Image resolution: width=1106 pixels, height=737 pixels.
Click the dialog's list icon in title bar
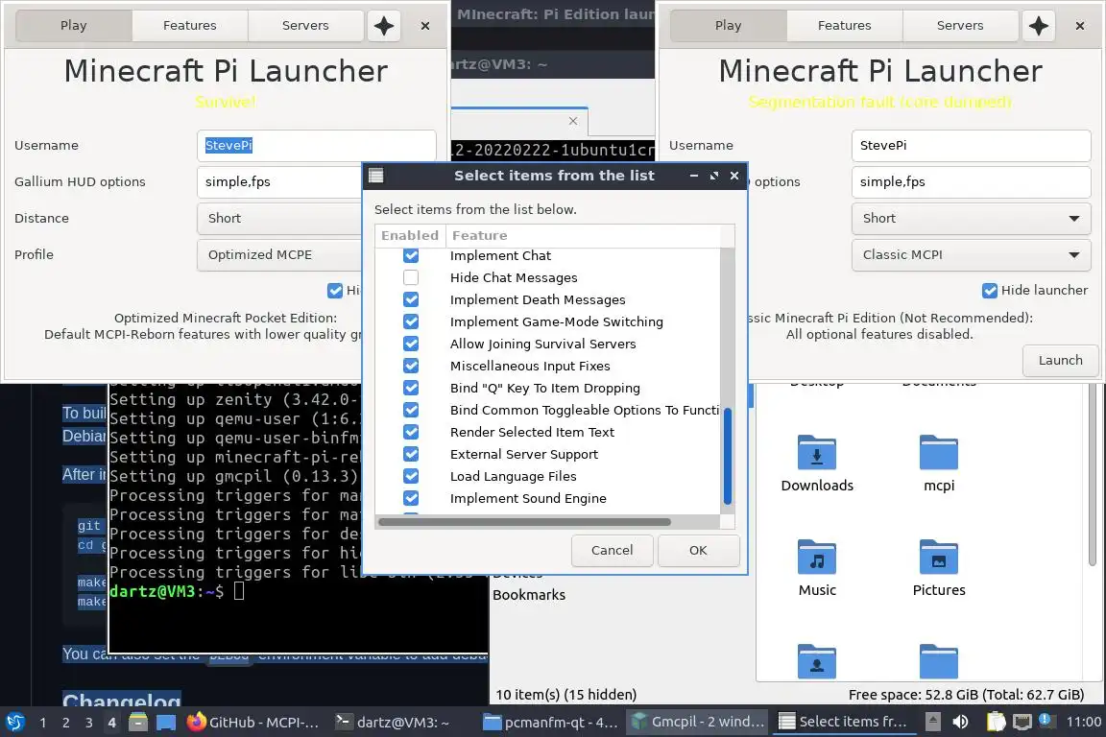click(x=376, y=176)
